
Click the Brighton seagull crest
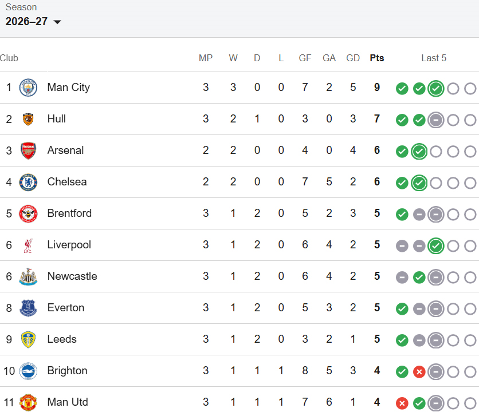[x=28, y=371]
